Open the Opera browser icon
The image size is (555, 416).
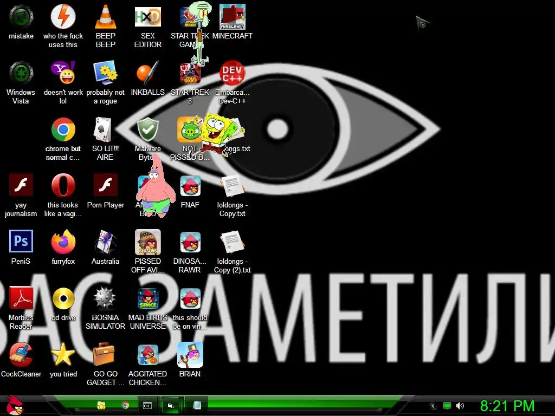click(63, 185)
